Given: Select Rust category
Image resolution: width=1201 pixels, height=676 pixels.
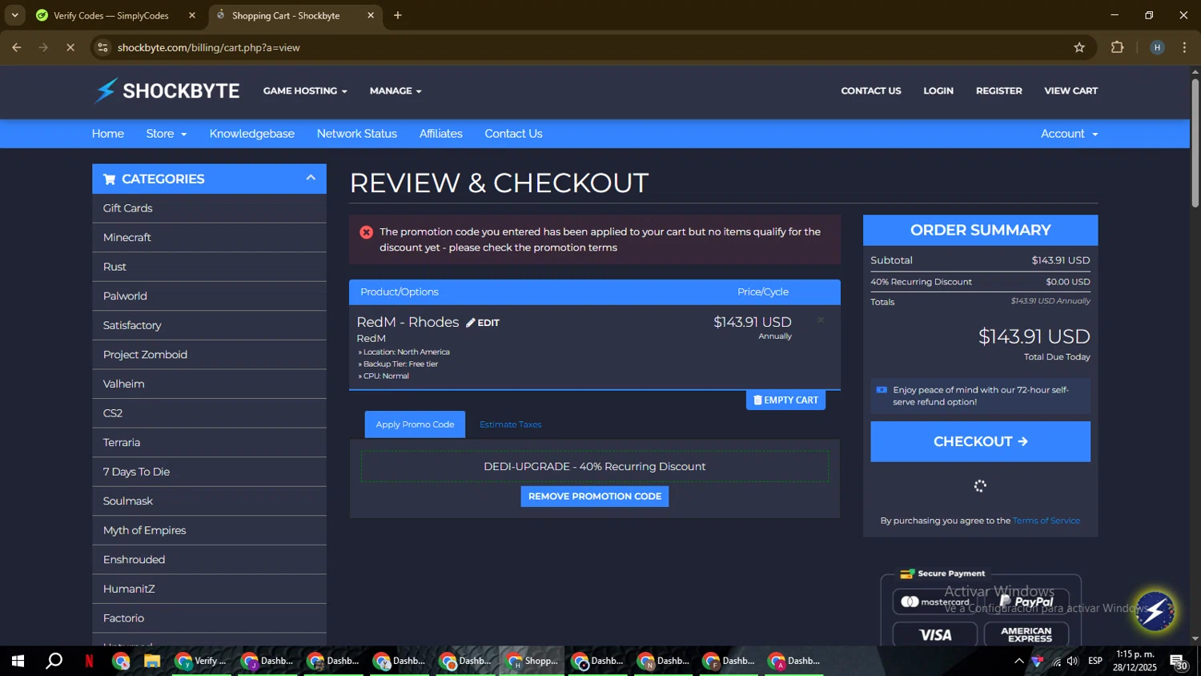Looking at the screenshot, I should click(209, 267).
